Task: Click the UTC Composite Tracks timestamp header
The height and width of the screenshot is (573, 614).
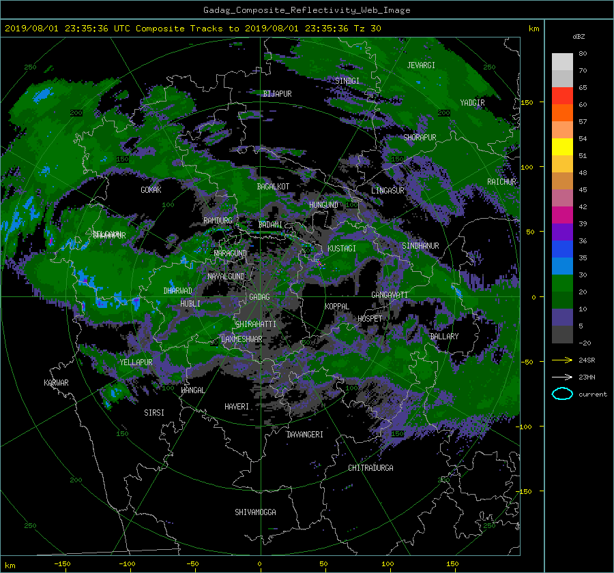Action: tap(192, 29)
